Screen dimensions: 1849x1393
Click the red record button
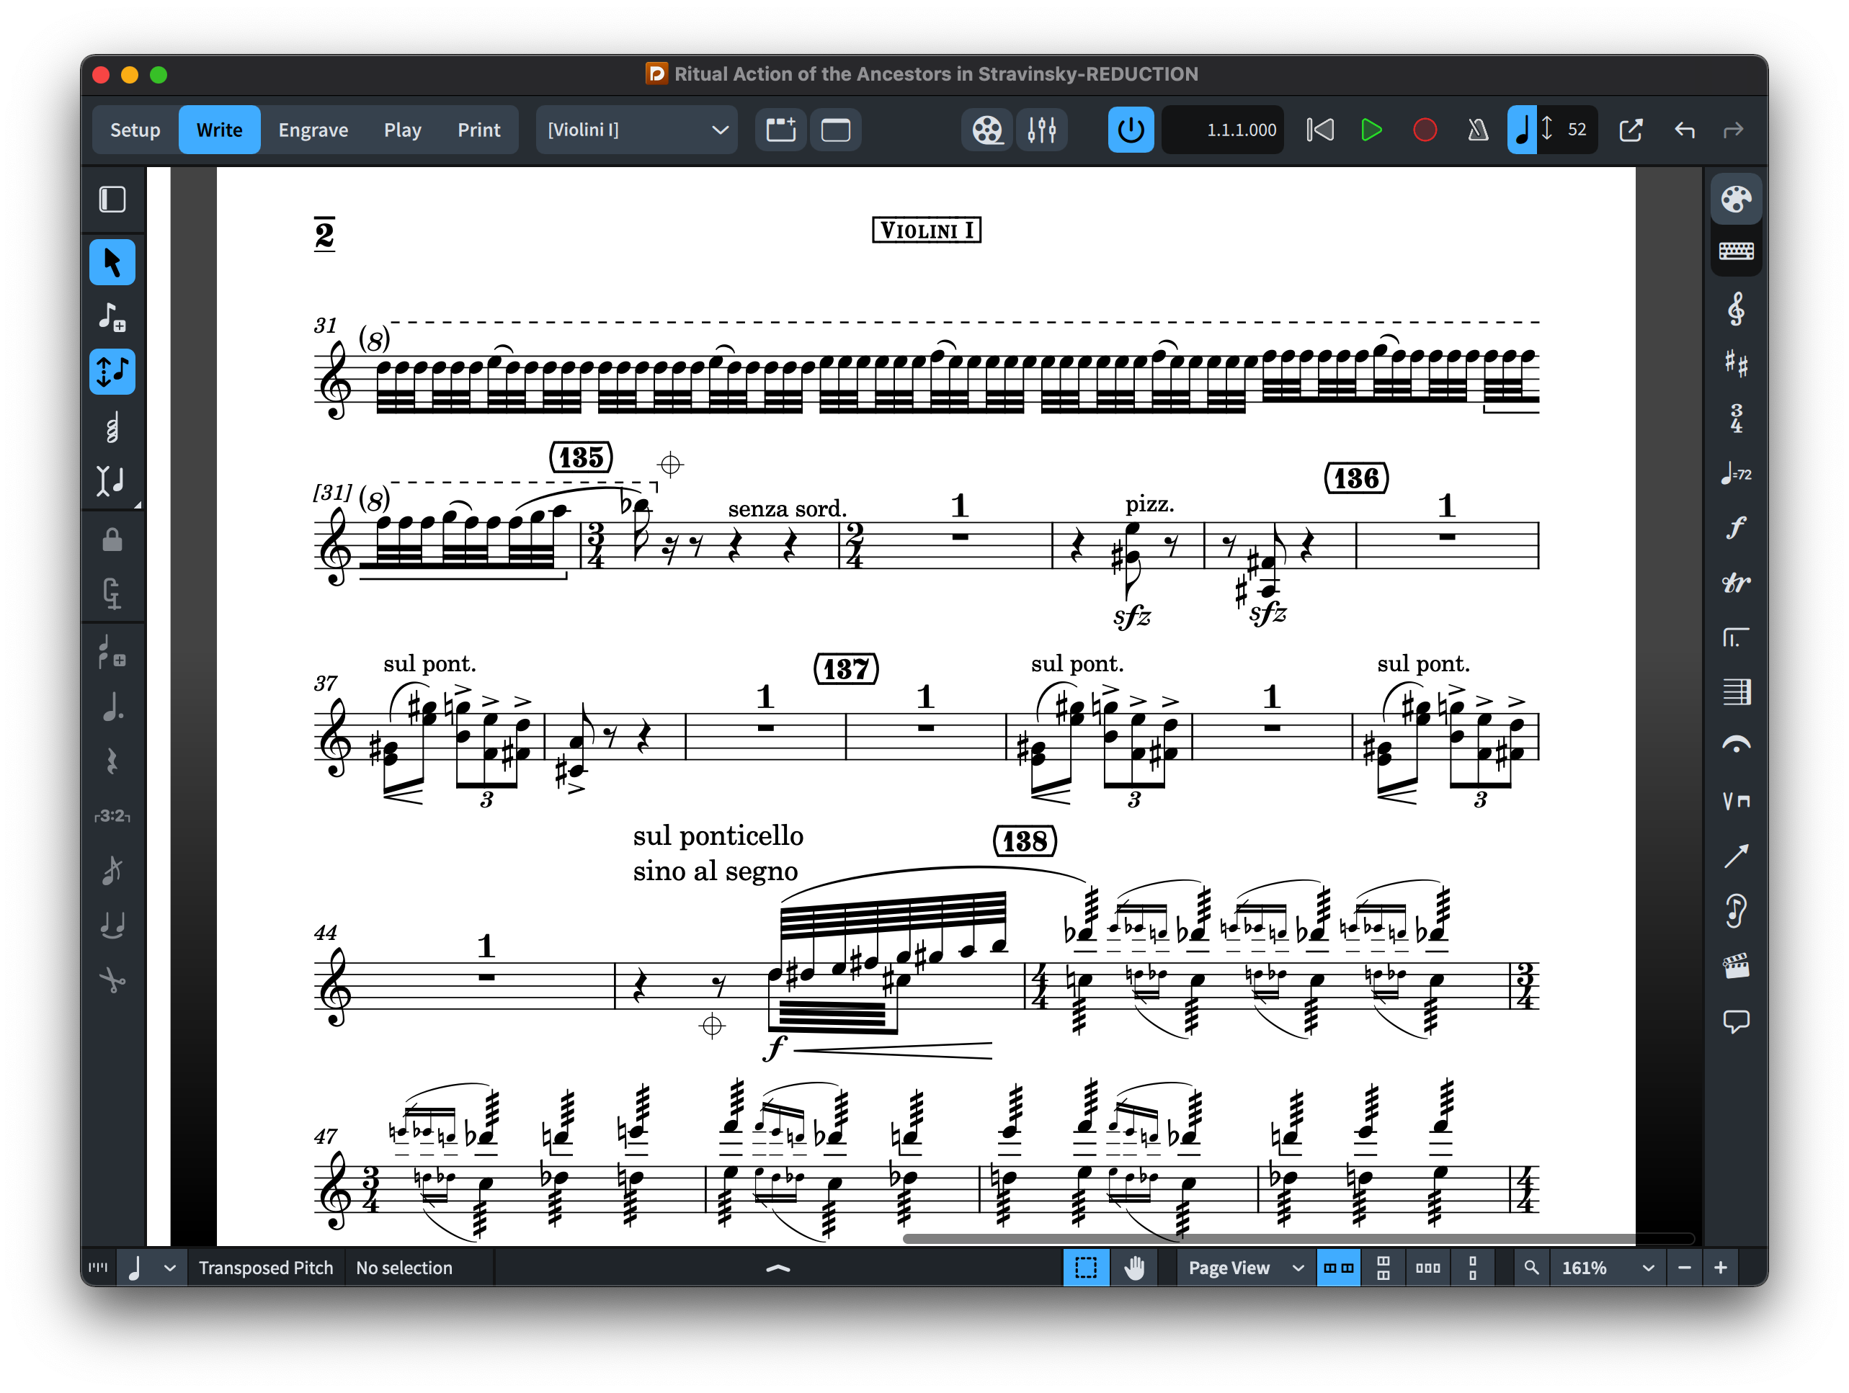click(1425, 130)
